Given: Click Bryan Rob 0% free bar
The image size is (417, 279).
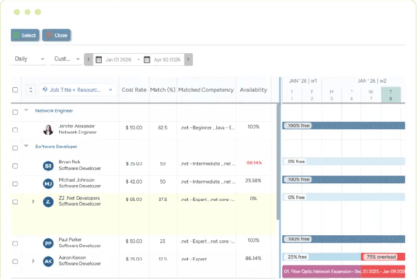Looking at the screenshot, I should (x=344, y=162).
